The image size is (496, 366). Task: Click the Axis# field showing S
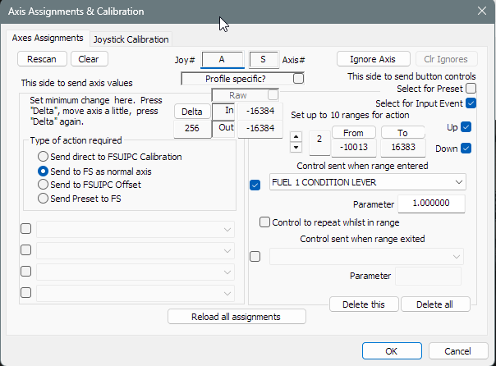point(263,59)
